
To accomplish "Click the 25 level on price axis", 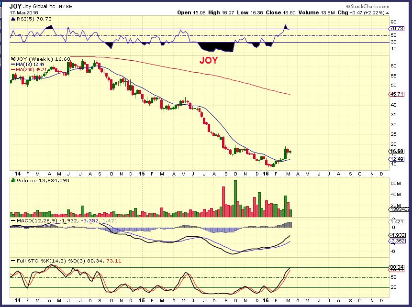I will pyautogui.click(x=394, y=134).
